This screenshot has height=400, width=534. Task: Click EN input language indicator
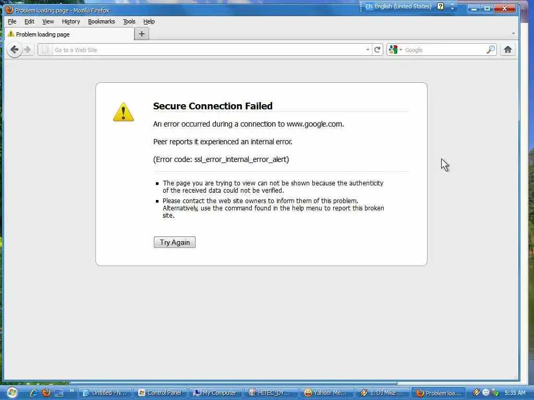point(369,6)
